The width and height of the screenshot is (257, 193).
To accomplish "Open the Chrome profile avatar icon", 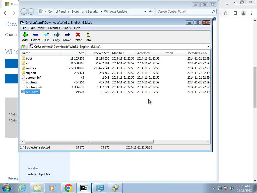I will coord(243,13).
